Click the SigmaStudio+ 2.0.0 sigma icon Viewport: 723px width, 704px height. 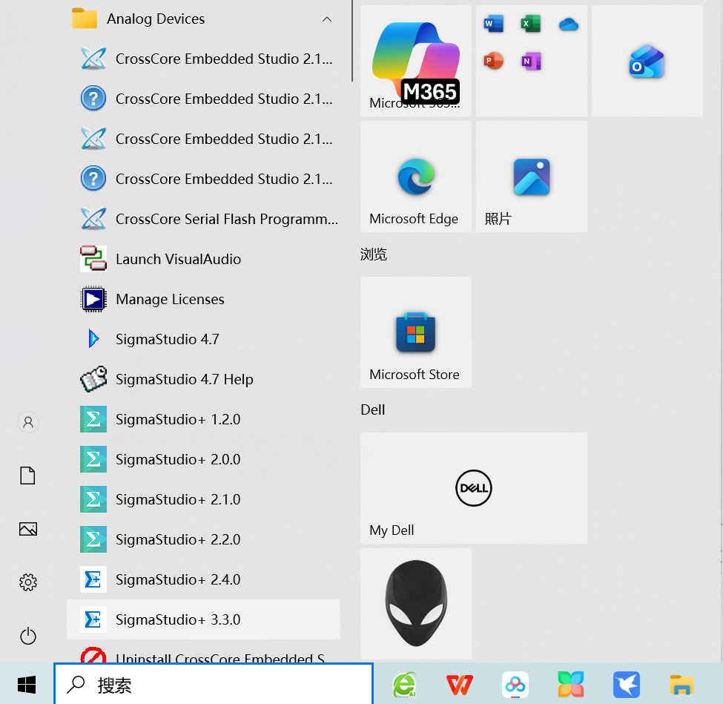click(93, 459)
